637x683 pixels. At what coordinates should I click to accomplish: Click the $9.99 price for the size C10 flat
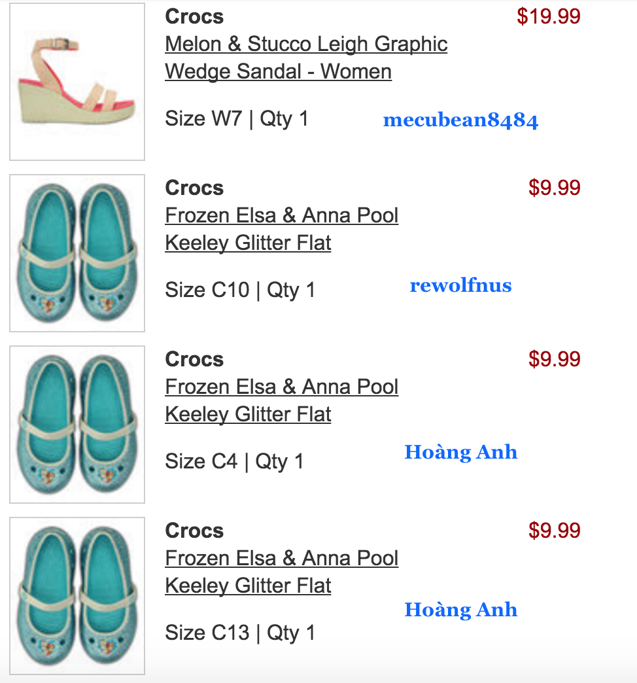[555, 188]
